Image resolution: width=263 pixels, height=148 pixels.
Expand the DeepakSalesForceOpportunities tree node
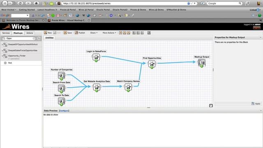[2, 51]
